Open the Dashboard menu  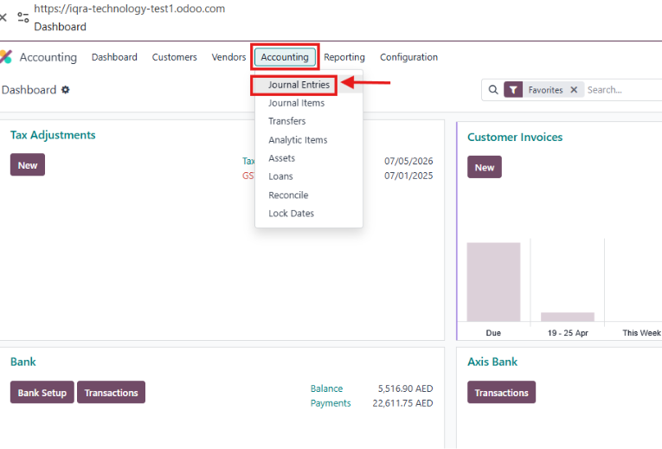[x=114, y=57]
